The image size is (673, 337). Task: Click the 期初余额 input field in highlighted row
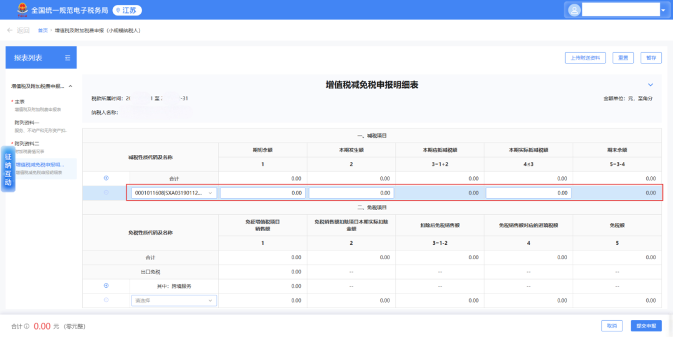[262, 193]
